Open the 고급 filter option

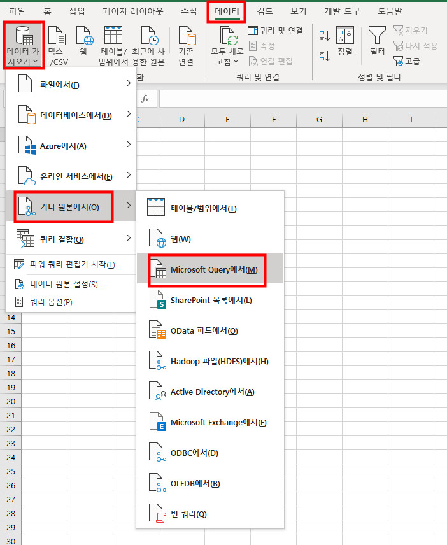click(x=406, y=61)
